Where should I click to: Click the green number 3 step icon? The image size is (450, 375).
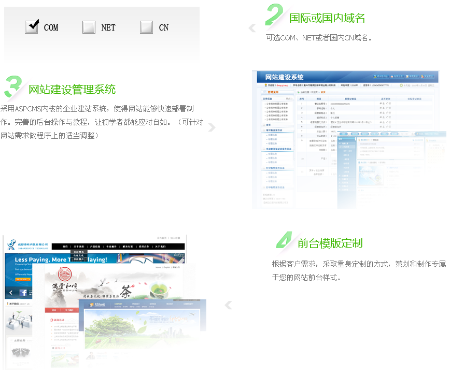[x=13, y=86]
